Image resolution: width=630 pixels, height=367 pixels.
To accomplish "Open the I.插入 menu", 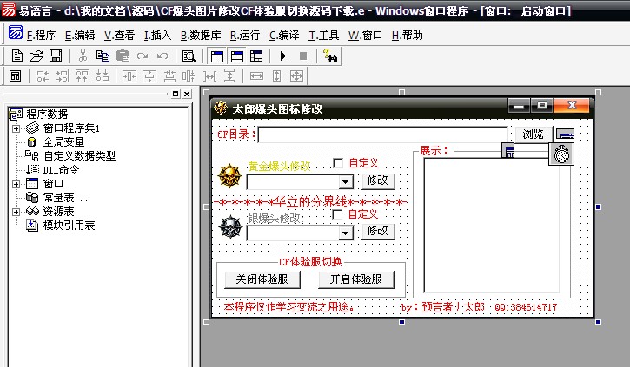I will [x=157, y=36].
